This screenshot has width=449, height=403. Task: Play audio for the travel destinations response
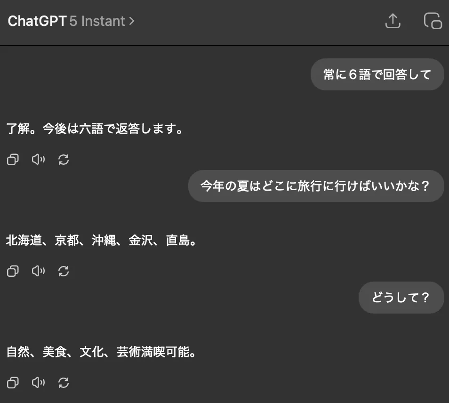pos(38,271)
